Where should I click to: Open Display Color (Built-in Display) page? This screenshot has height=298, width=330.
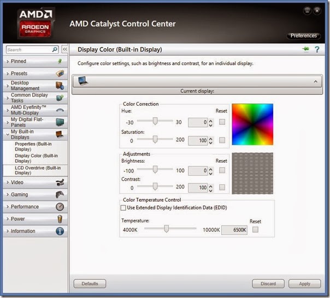tap(36, 158)
